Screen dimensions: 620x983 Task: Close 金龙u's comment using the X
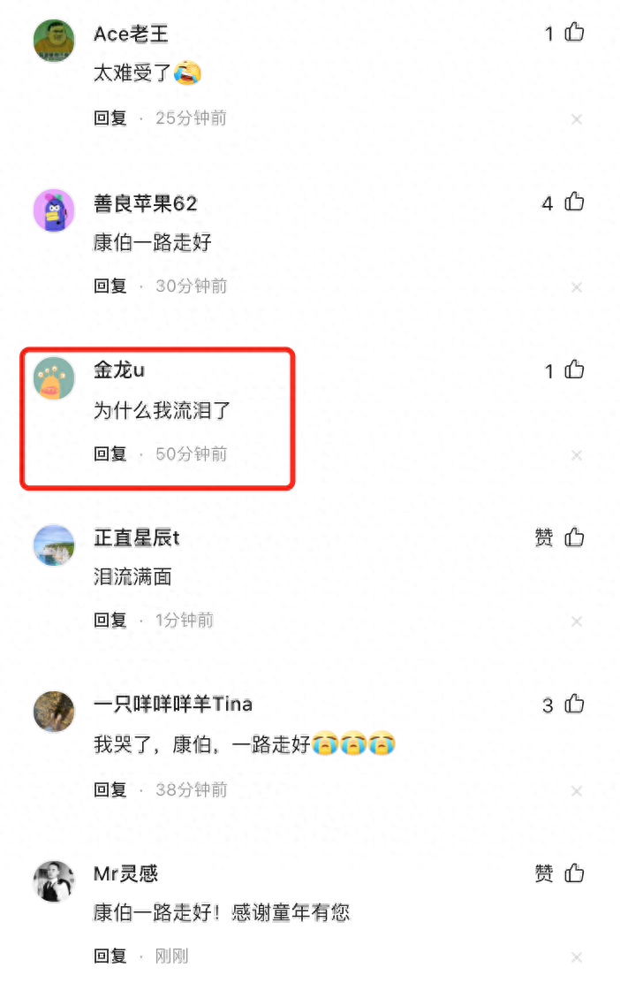click(577, 455)
